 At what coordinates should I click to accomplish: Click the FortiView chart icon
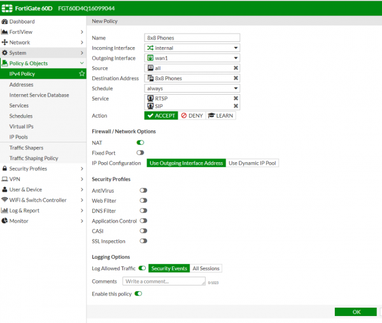4,32
